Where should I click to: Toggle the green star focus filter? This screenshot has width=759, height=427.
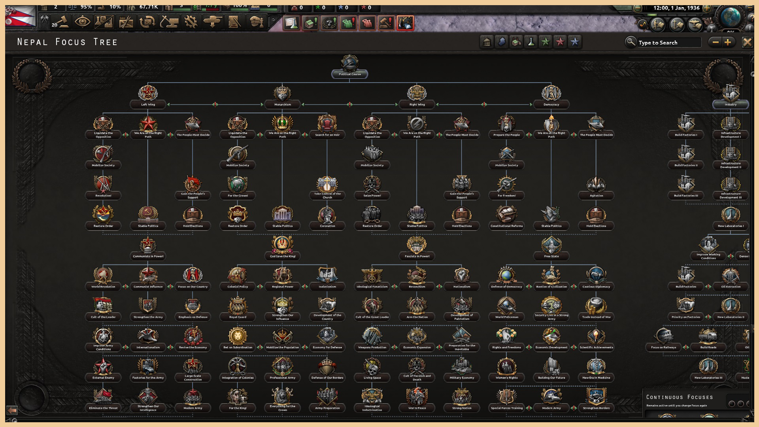pos(546,42)
